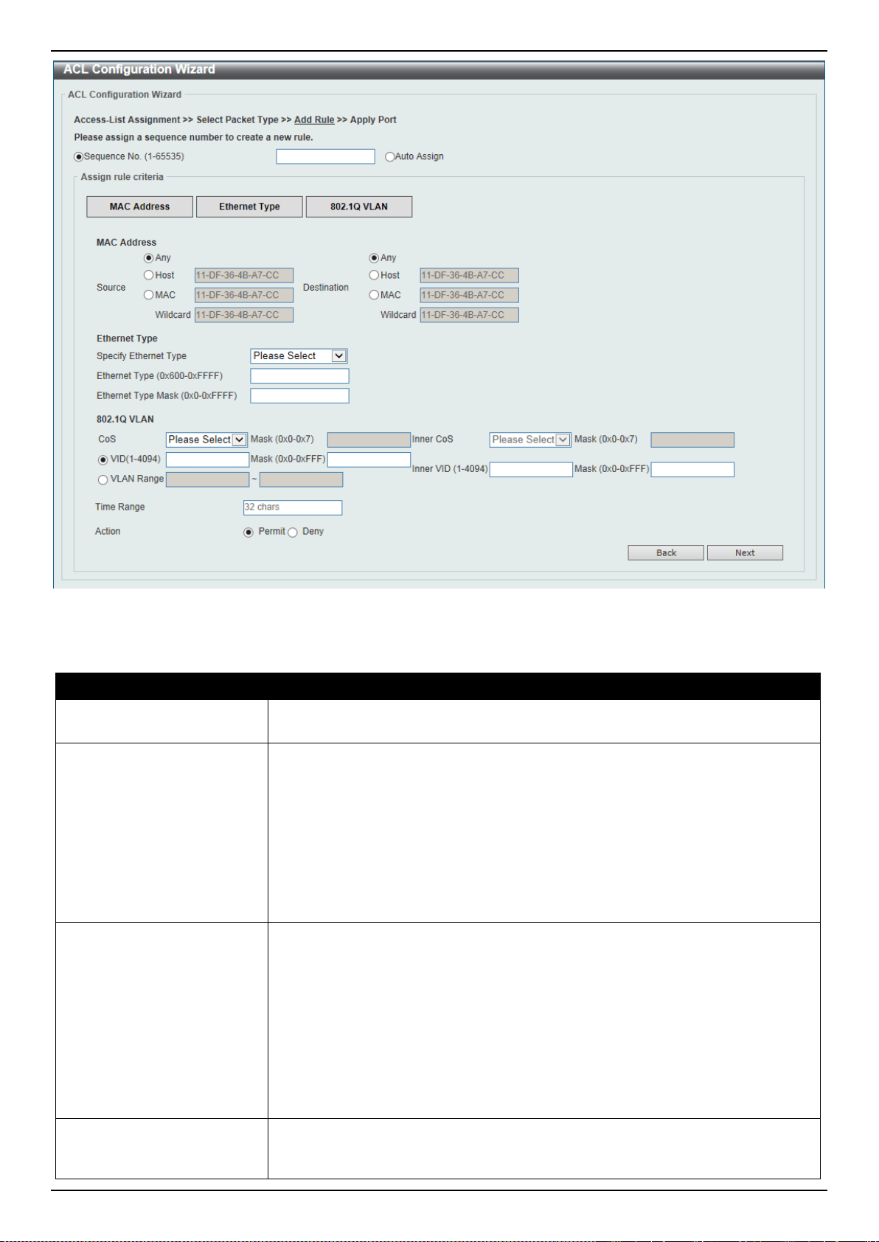
Task: Click the VLAN Range start field
Action: tap(208, 479)
